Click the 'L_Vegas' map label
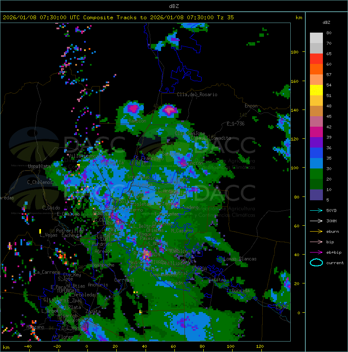The height and width of the screenshot is (352, 348). [x=49, y=235]
